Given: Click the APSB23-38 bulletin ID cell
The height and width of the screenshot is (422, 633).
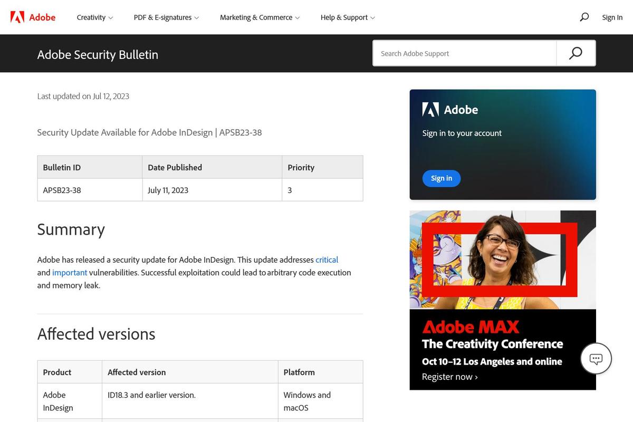Looking at the screenshot, I should pyautogui.click(x=90, y=190).
